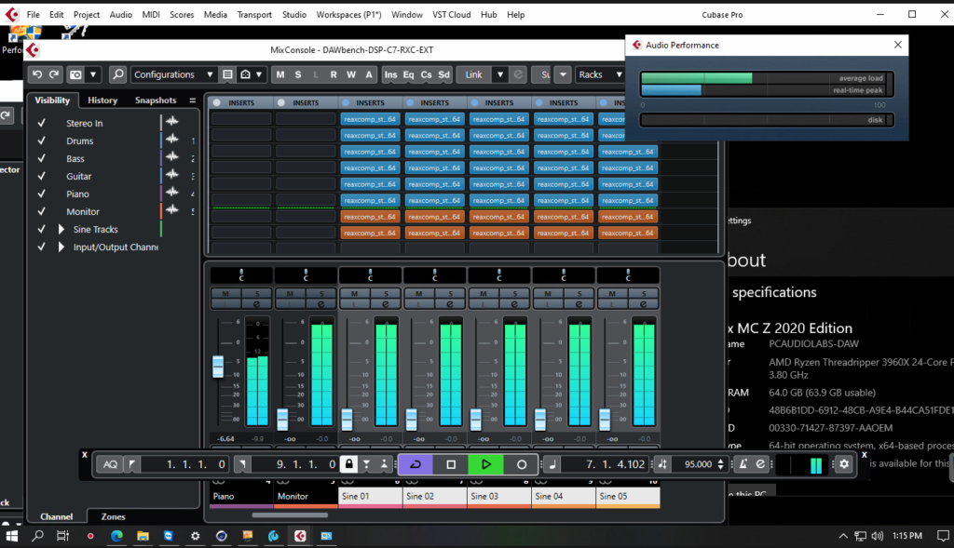The height and width of the screenshot is (548, 954).
Task: Open the VST Cloud menu
Action: point(452,15)
